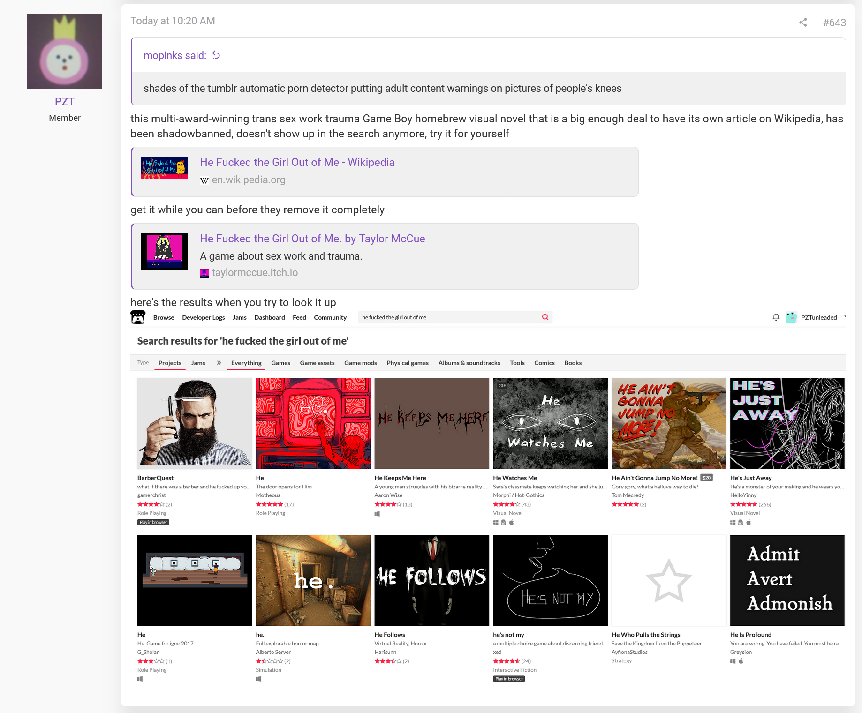Open He's Just Away title link
The height and width of the screenshot is (713, 862).
coord(751,478)
